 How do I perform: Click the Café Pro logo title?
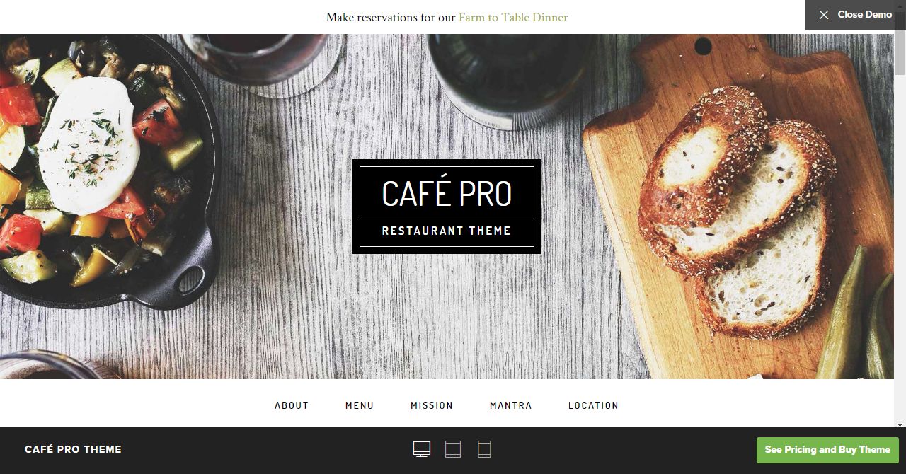(447, 193)
